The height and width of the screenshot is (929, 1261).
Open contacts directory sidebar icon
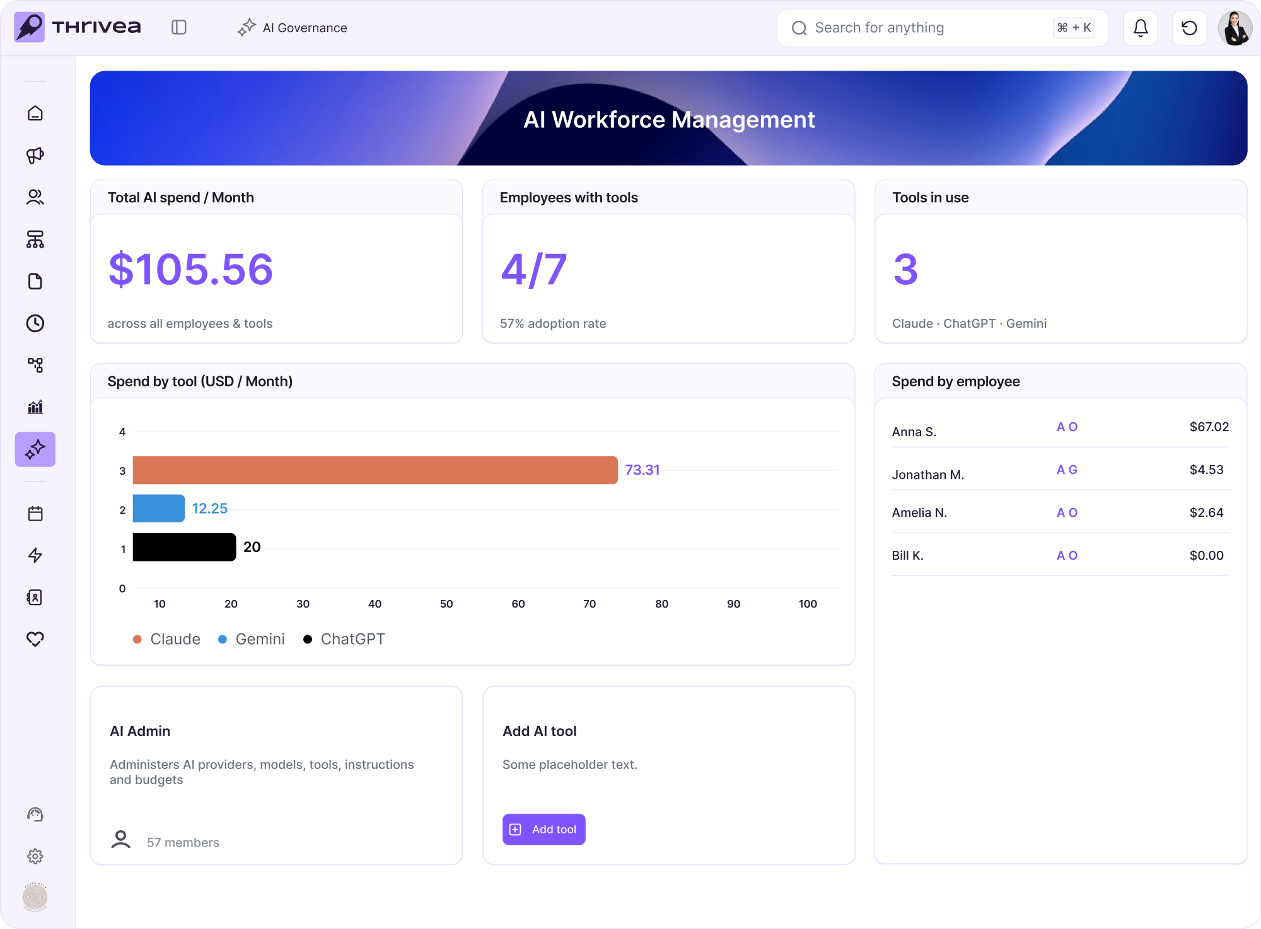(x=35, y=597)
